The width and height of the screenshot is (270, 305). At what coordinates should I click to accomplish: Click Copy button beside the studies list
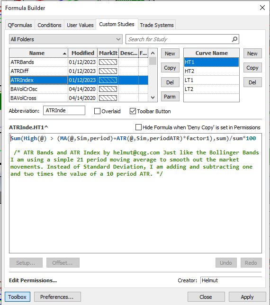[x=170, y=68]
